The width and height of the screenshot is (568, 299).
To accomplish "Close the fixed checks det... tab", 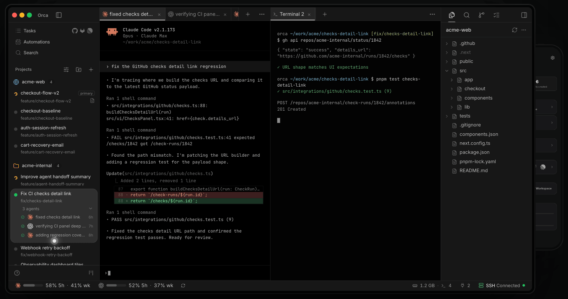I will coord(159,14).
